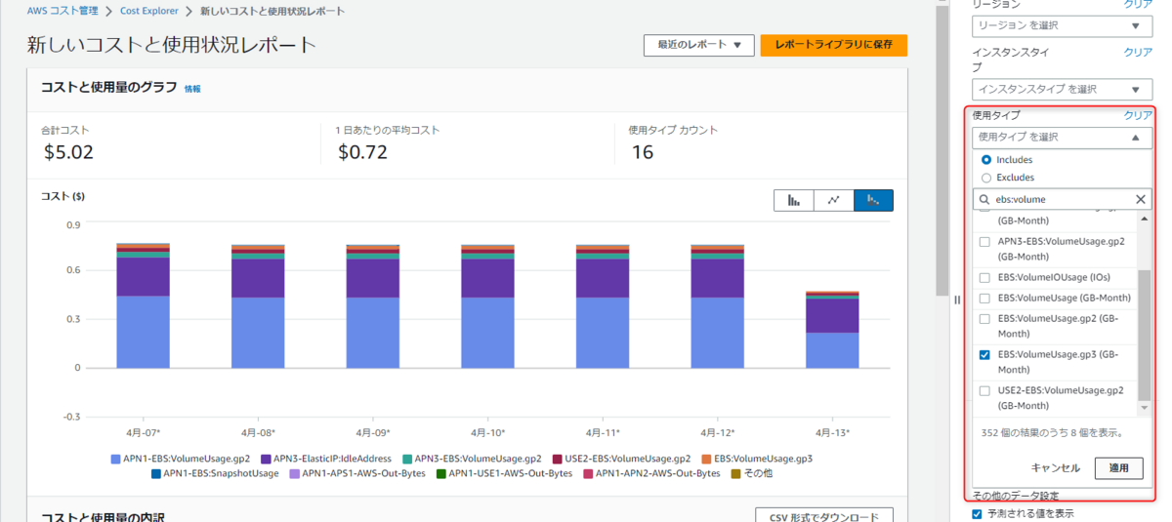1172x522 pixels.
Task: Click EBS:VolumeUsage.gp3 legend swatch
Action: pos(706,458)
